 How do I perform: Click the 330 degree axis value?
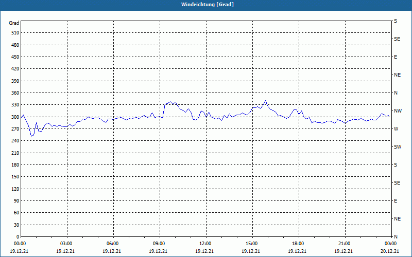tap(15, 105)
